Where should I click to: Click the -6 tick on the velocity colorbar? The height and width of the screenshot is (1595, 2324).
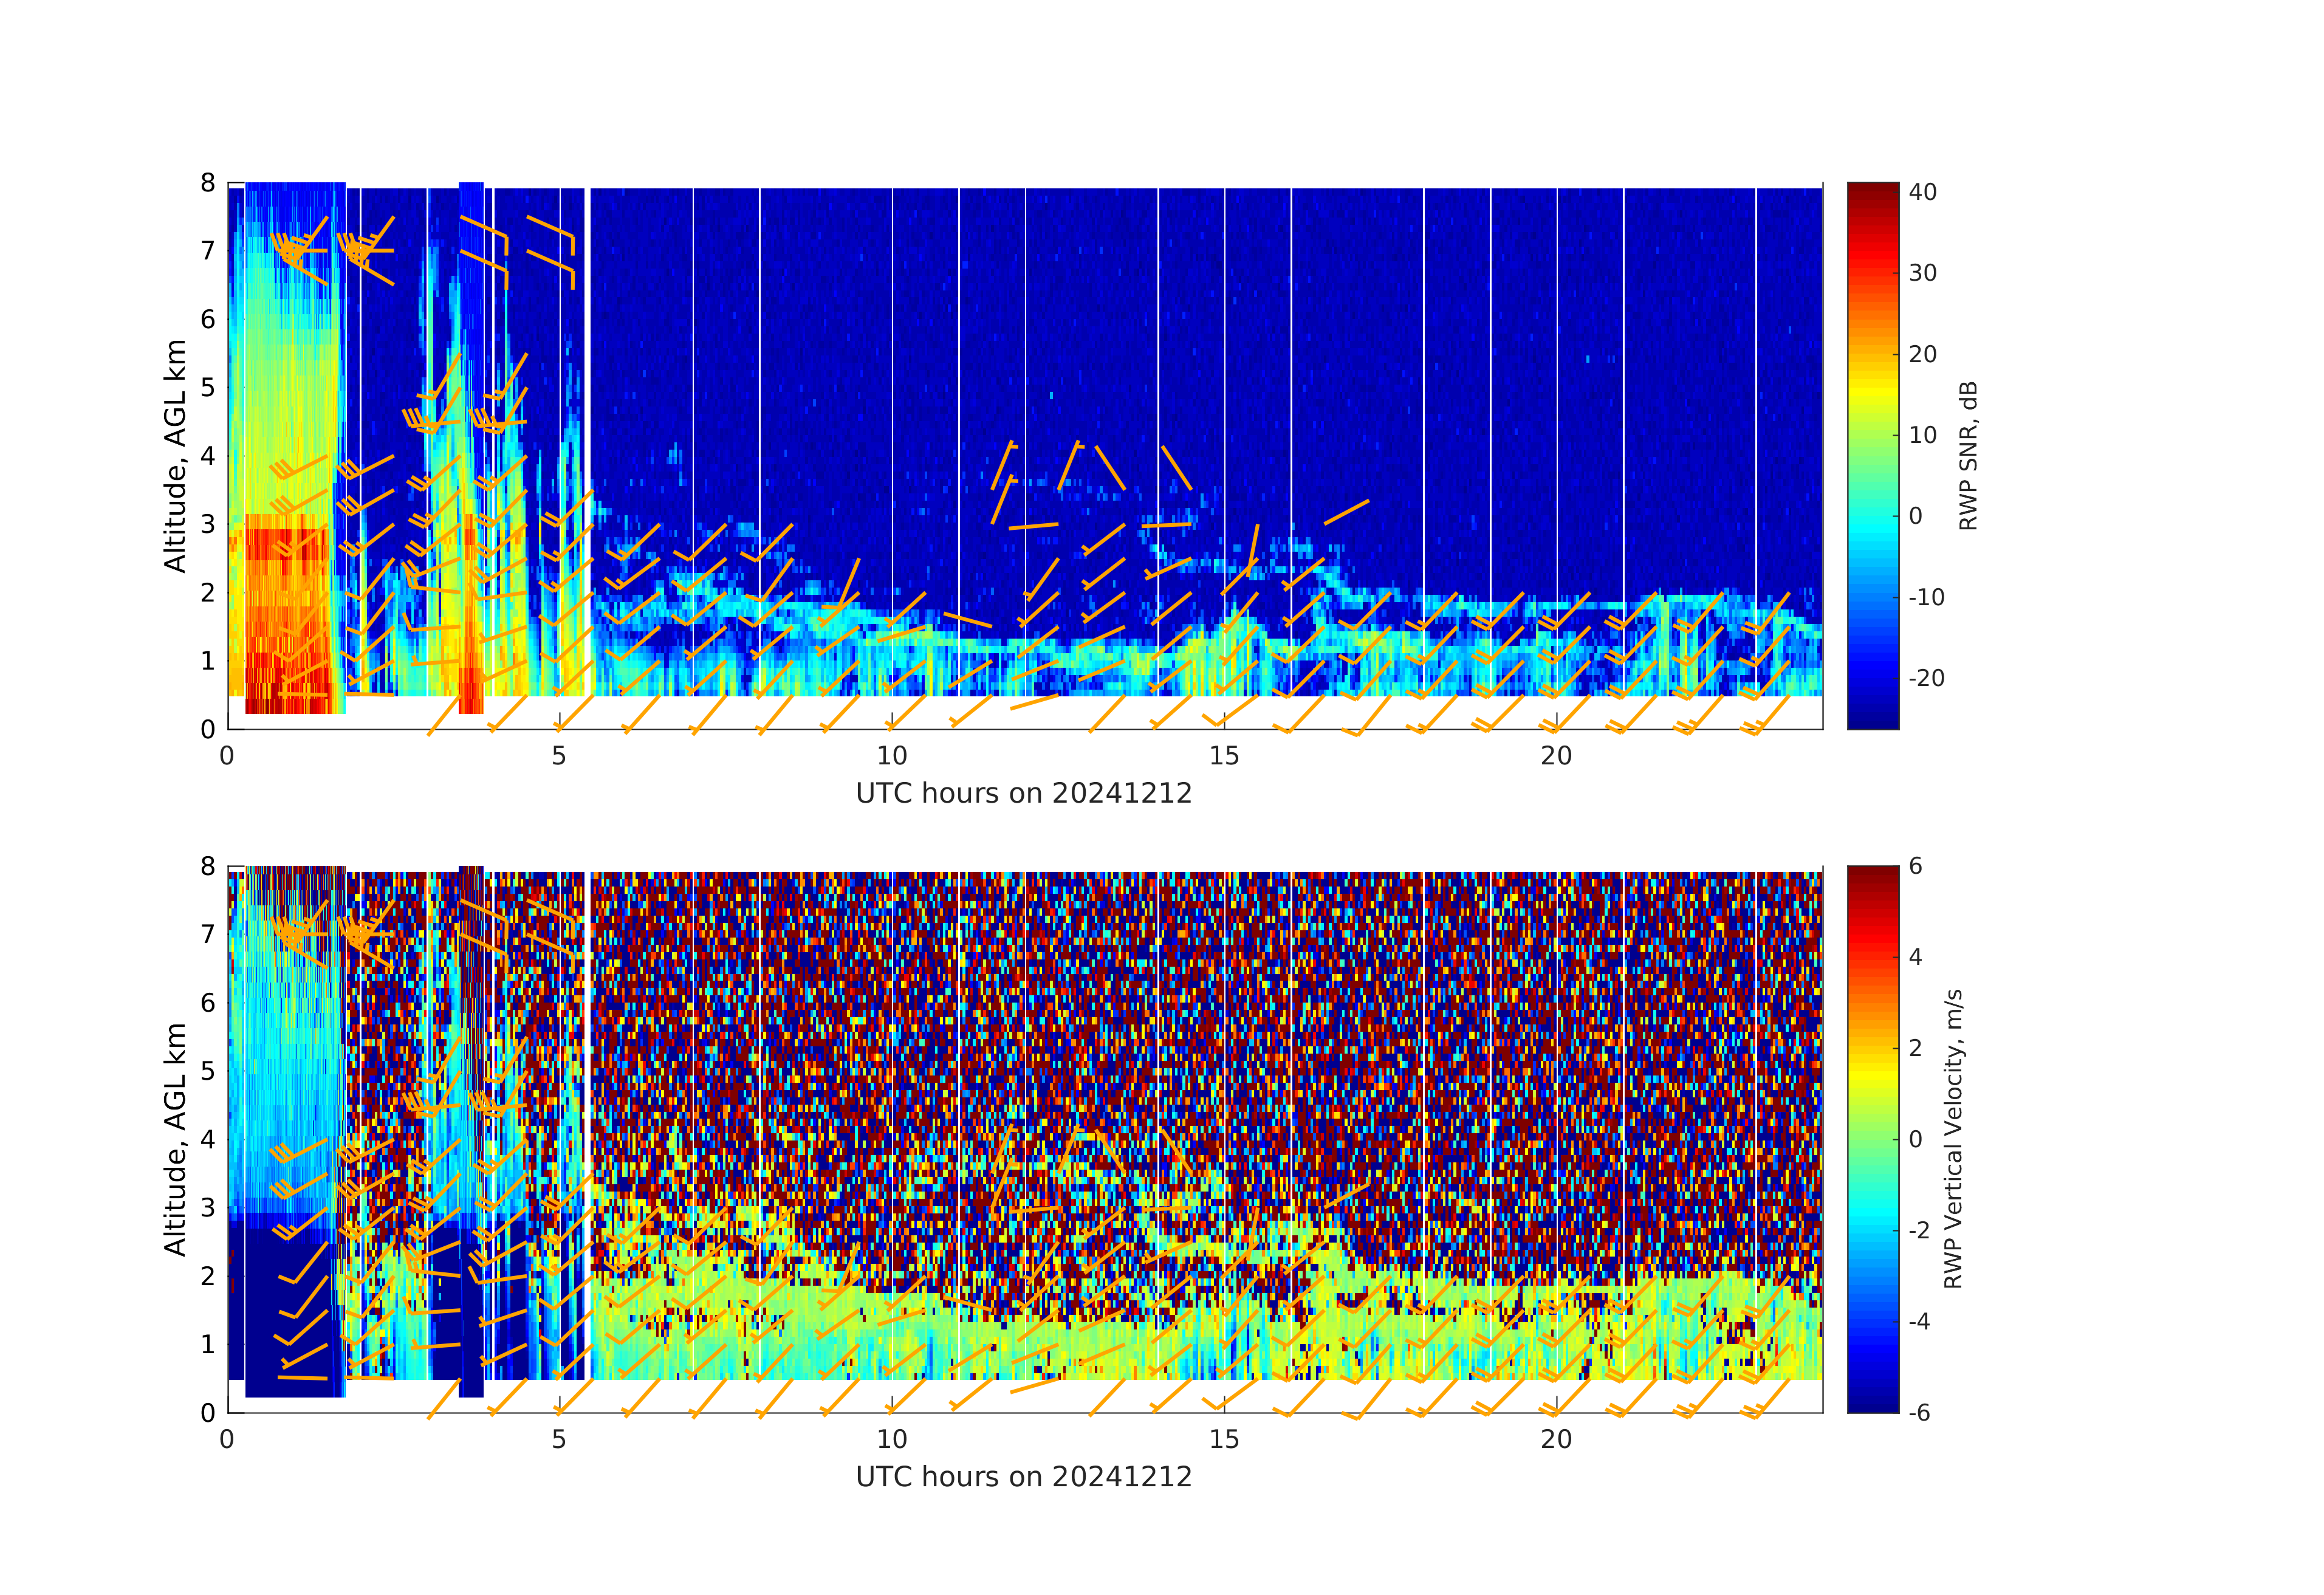(1919, 1412)
